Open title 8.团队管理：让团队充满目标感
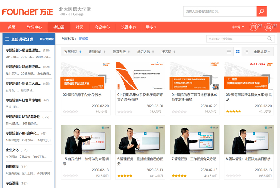Screen dimensions: 280x188 pyautogui.click(x=248, y=159)
